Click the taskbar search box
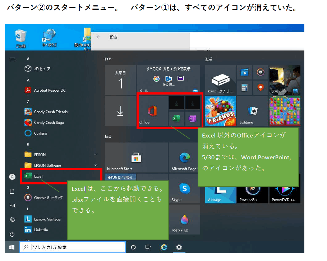The height and width of the screenshot is (261, 327). click(x=73, y=247)
